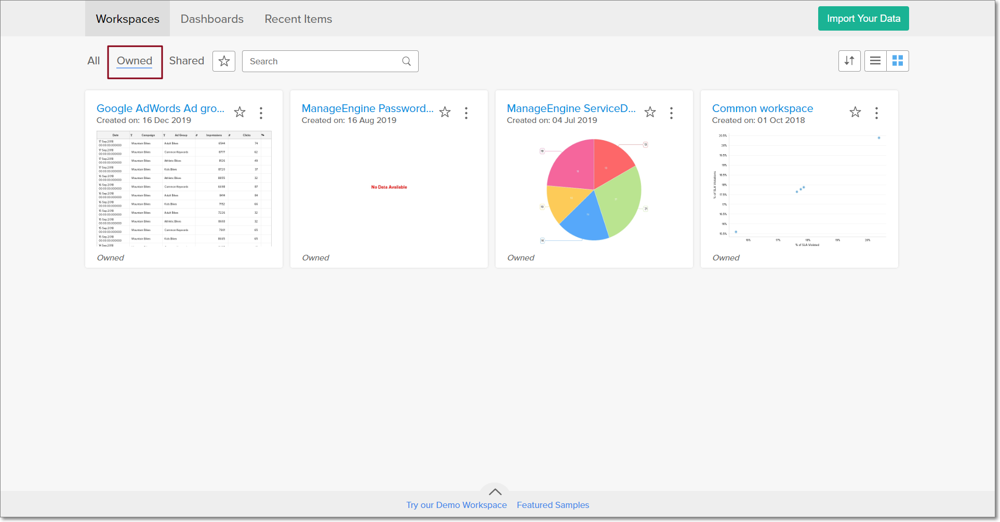Screen dimensions: 1000x522
Task: Select the Owned filter
Action: coord(135,61)
